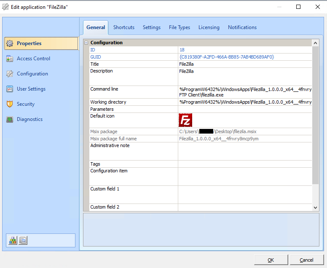Click the colored blocks icon at bottom left

pos(13,240)
